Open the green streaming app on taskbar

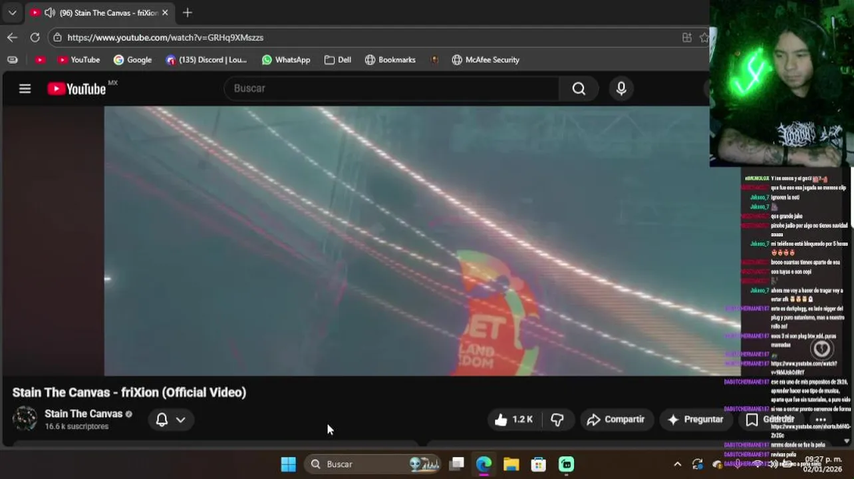tap(566, 464)
